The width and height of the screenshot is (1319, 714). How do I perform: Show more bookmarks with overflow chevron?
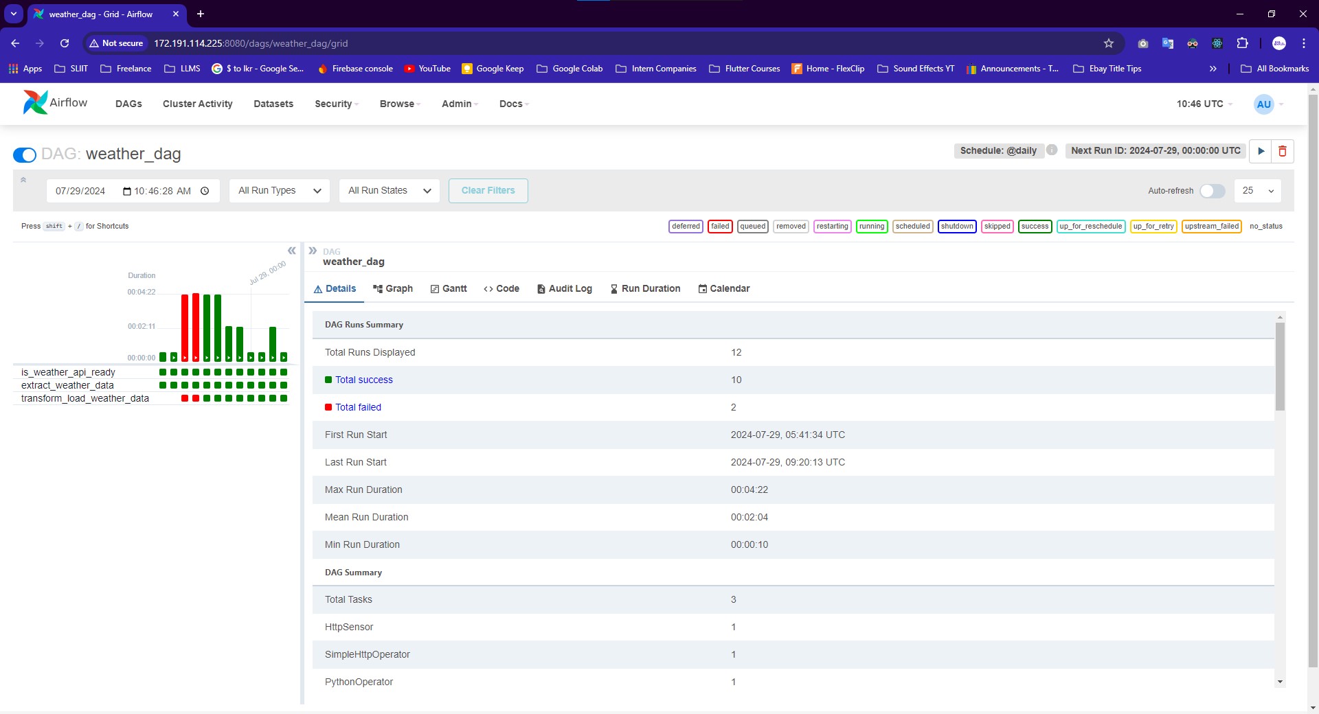[1213, 69]
